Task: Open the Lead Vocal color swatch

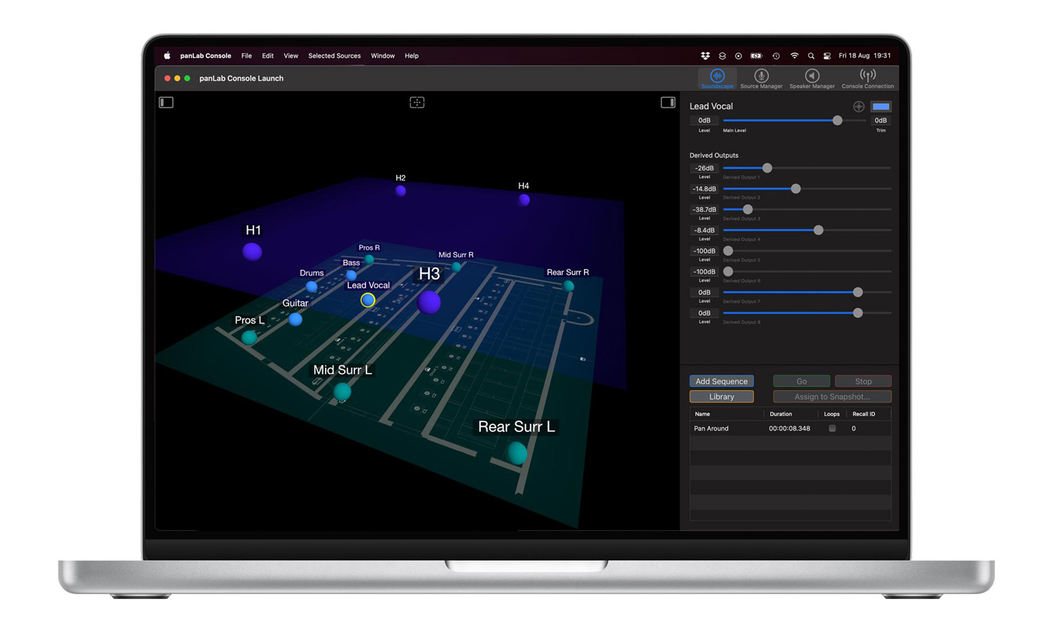Action: pos(881,107)
